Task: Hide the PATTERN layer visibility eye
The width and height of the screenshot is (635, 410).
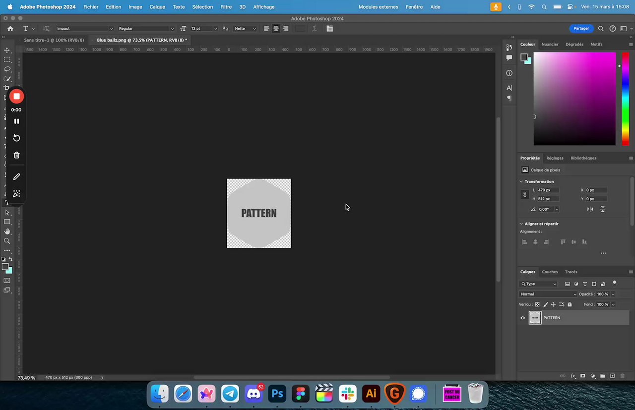Action: point(522,318)
